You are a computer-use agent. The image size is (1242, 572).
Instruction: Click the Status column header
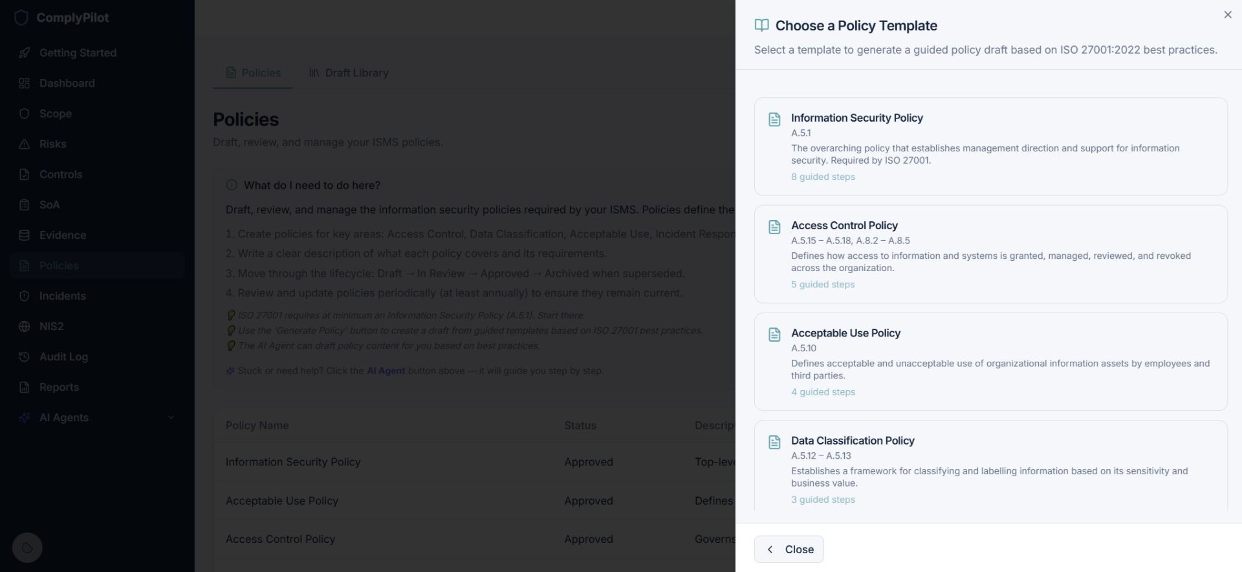[580, 426]
